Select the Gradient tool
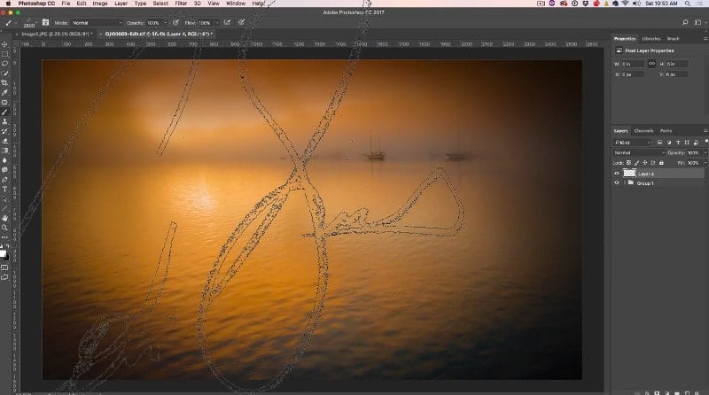This screenshot has width=709, height=395. point(4,151)
